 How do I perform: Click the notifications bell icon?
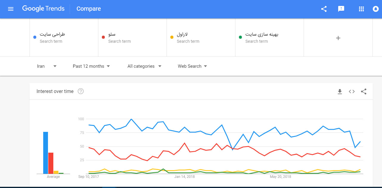pos(375,9)
